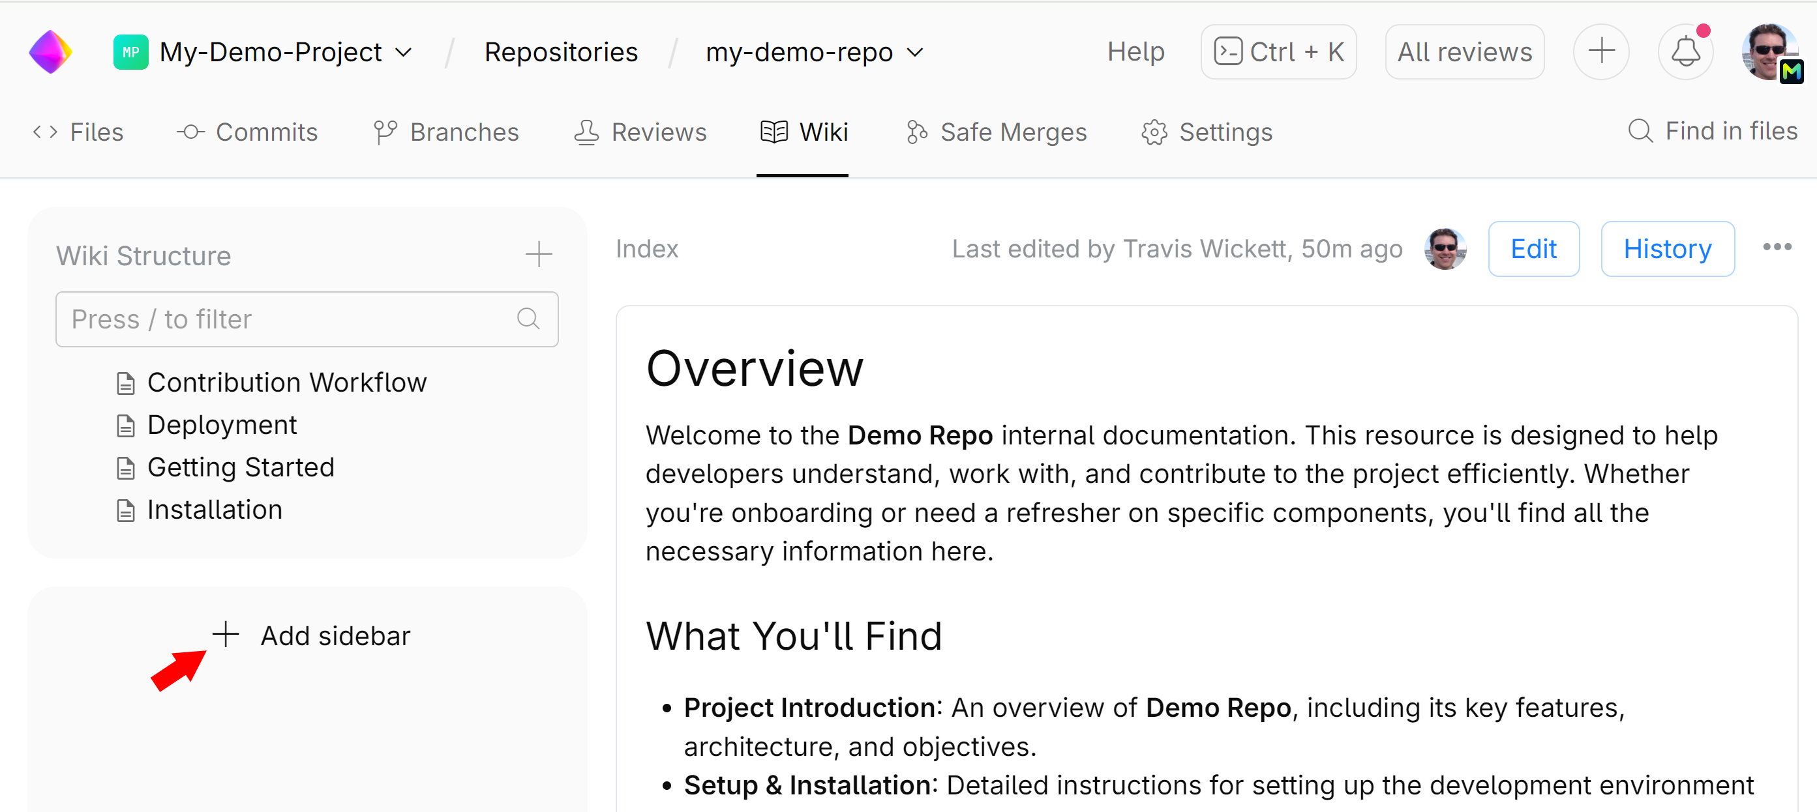Select the Branches tab icon
This screenshot has height=812, width=1817.
tap(385, 132)
